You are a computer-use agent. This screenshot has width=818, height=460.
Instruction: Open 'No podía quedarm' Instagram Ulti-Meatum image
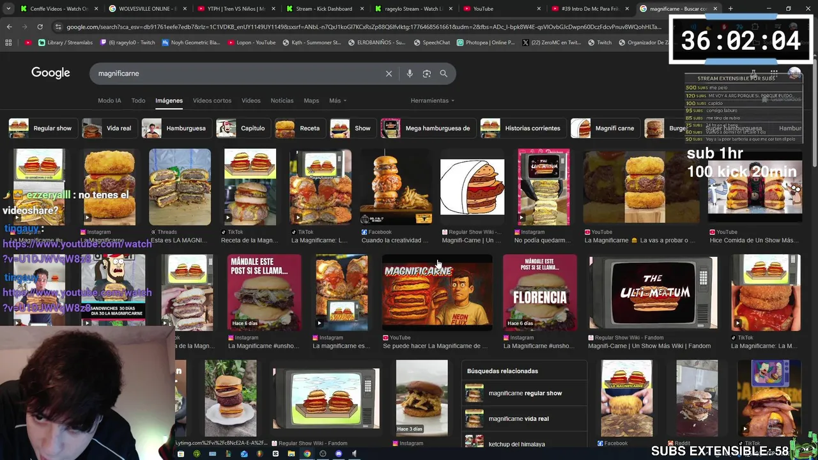544,187
